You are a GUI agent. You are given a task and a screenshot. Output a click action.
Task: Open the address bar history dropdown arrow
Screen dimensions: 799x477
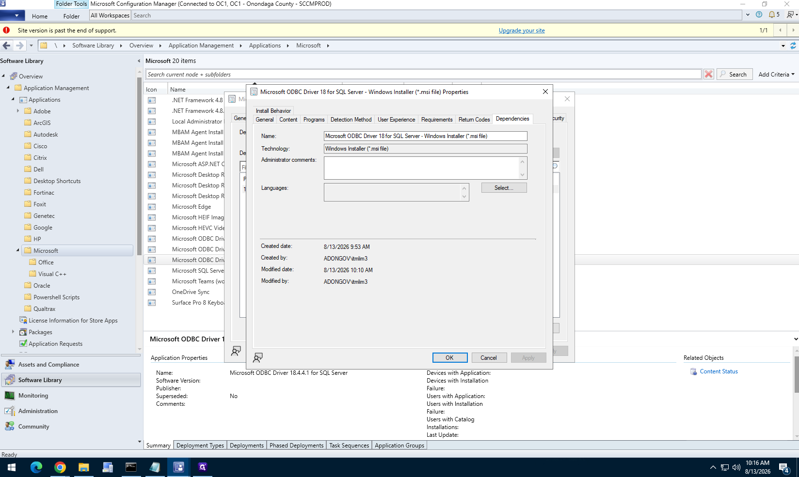(x=783, y=46)
